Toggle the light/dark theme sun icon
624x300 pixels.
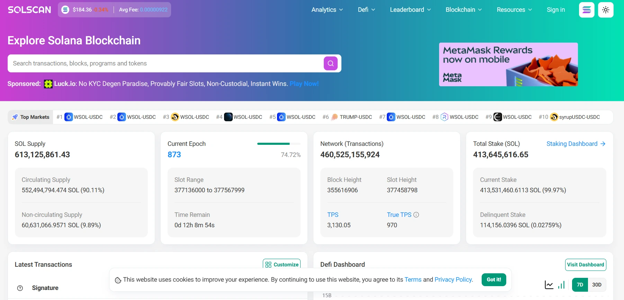coord(606,10)
